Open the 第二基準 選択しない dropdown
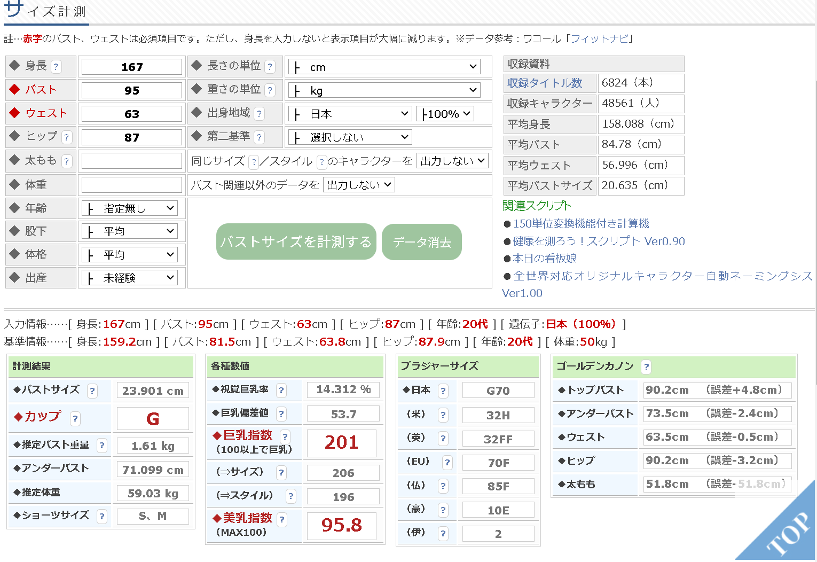Screen dimensions: 817x562 coord(350,137)
